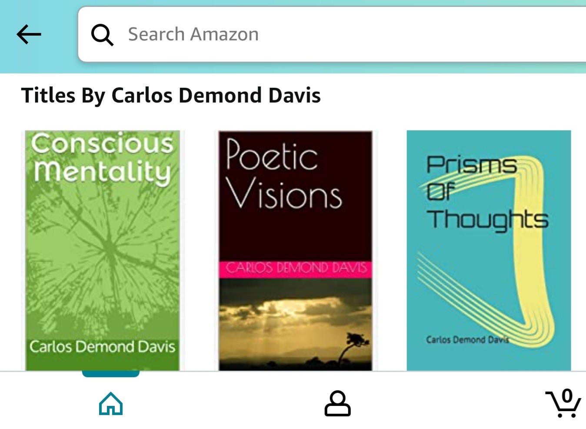Click the pink author banner on Poetic Visions
The height and width of the screenshot is (429, 586).
296,269
